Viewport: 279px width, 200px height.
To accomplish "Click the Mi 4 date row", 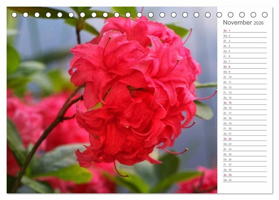I will tap(244, 46).
